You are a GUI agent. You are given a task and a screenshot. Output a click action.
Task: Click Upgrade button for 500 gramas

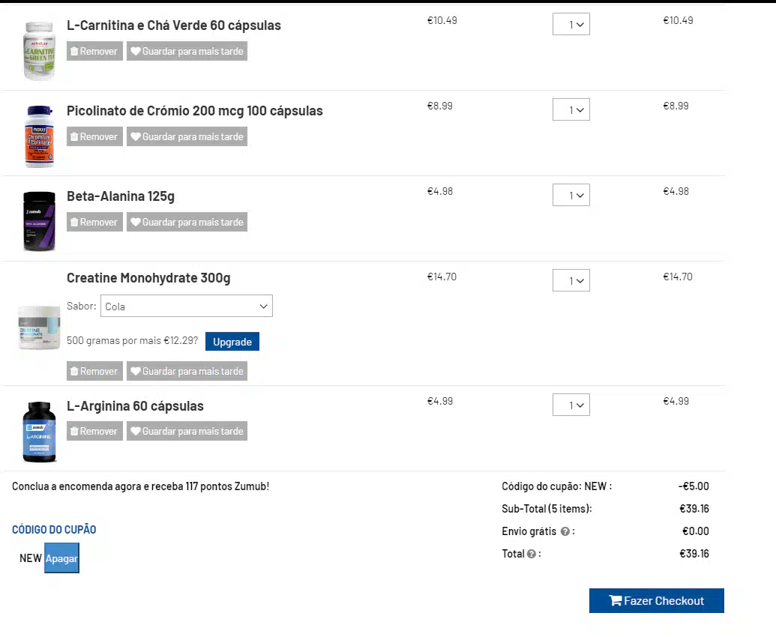pos(232,342)
